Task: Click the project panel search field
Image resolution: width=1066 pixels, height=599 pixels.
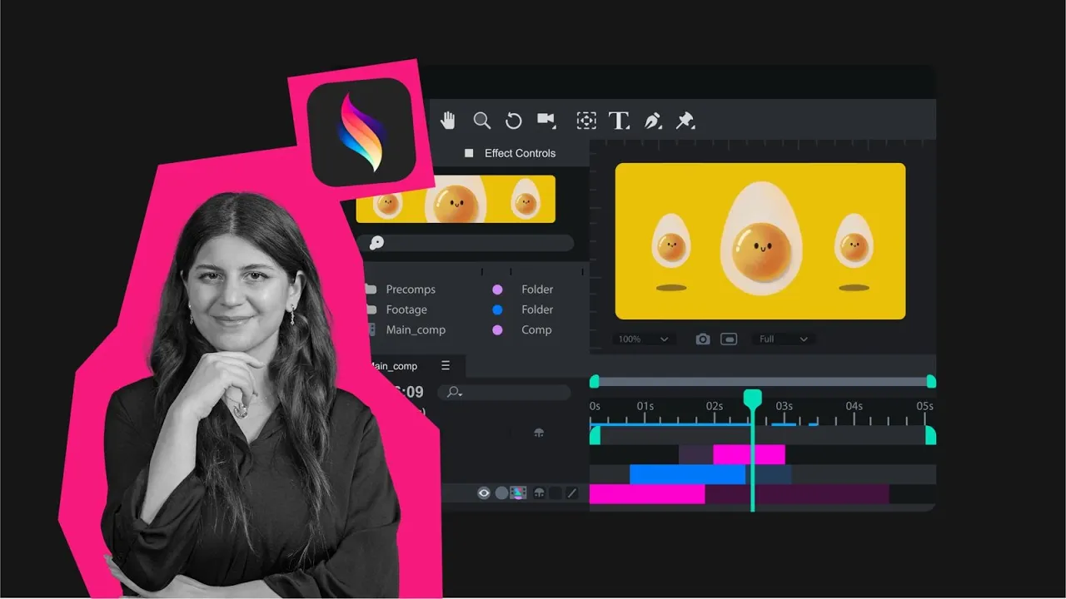Action: coord(466,243)
